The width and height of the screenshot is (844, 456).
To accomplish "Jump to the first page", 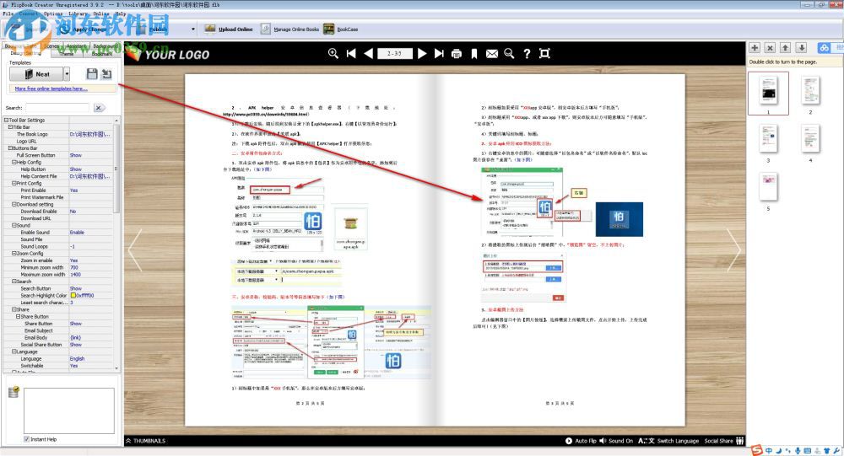I will (351, 53).
